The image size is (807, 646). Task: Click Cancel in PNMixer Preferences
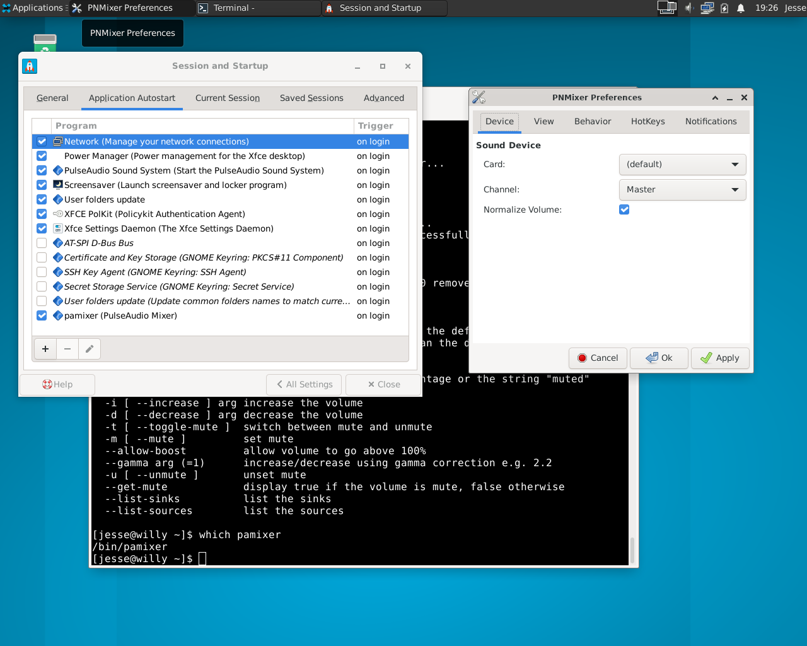click(598, 358)
